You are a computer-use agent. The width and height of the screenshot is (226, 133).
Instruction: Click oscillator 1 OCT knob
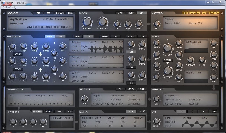tap(12, 46)
